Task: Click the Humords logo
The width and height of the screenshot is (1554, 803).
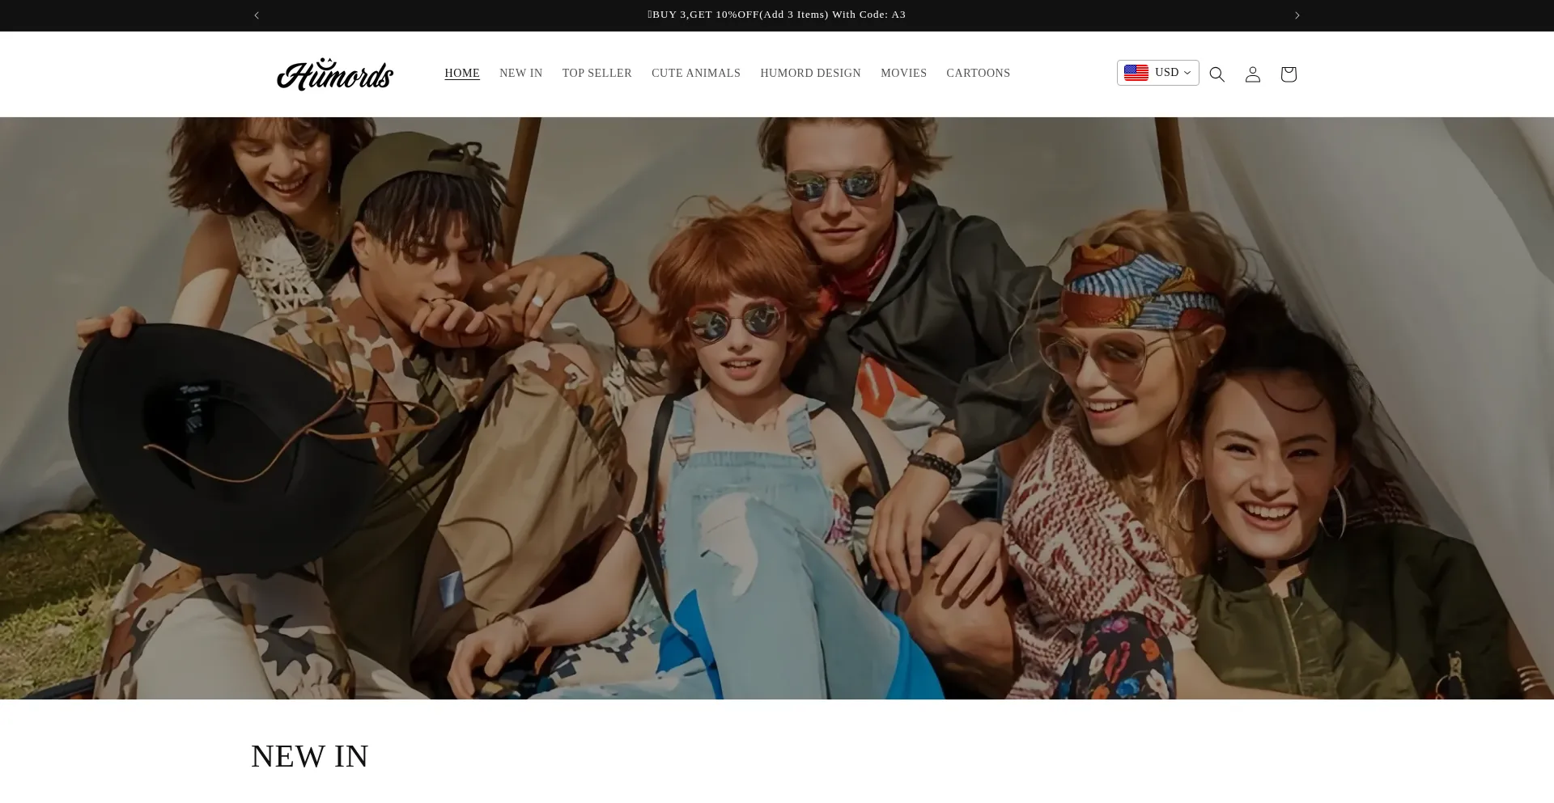Action: (x=335, y=74)
